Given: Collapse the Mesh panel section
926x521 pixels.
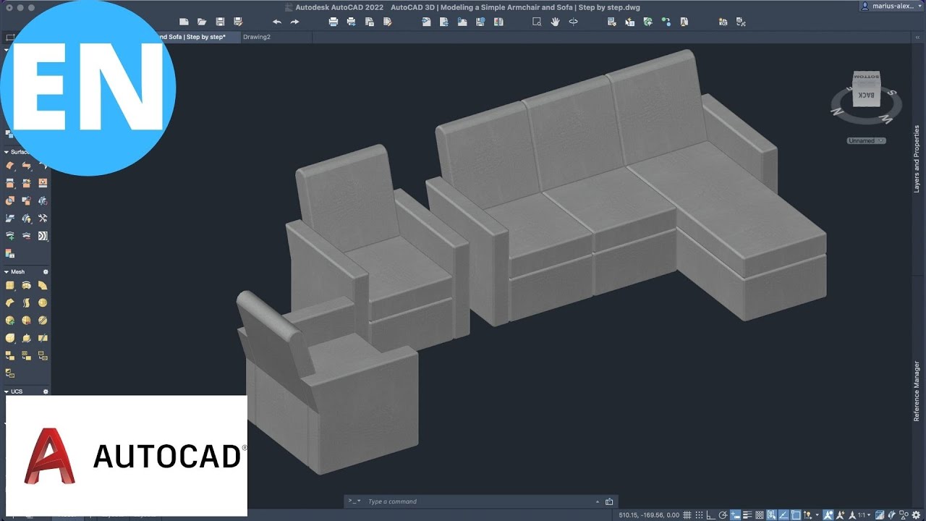Looking at the screenshot, I should [x=7, y=272].
